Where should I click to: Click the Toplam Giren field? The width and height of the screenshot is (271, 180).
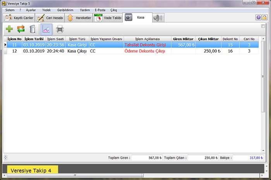coord(147,158)
